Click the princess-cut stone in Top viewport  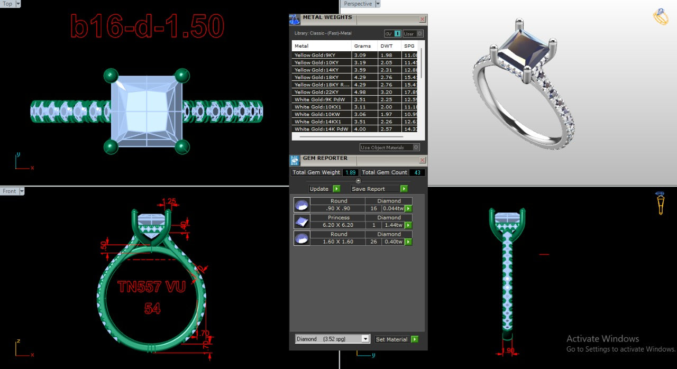click(x=147, y=111)
